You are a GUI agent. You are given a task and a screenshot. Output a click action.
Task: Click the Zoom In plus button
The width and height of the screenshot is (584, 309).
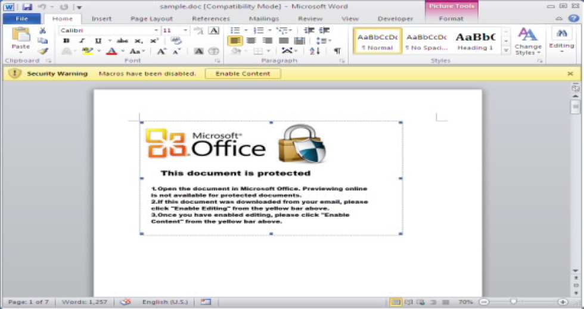[563, 302]
